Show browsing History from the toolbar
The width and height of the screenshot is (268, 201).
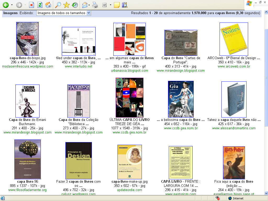(x=75, y=5)
